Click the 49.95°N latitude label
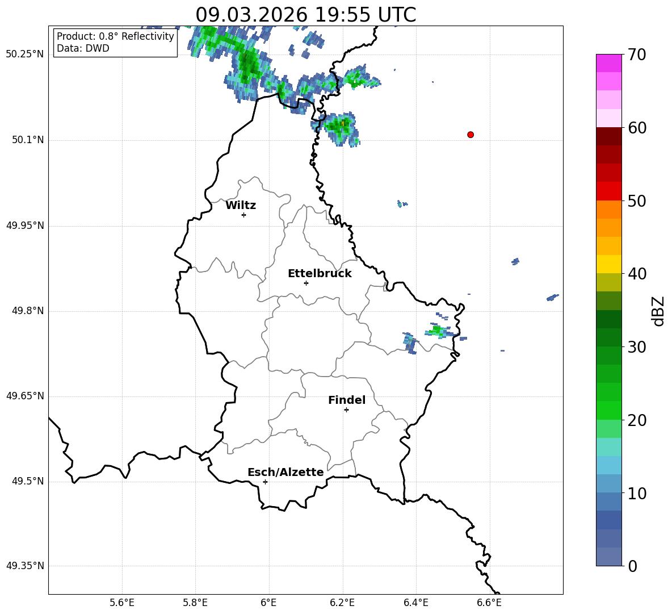Image resolution: width=672 pixels, height=614 pixels. click(25, 225)
